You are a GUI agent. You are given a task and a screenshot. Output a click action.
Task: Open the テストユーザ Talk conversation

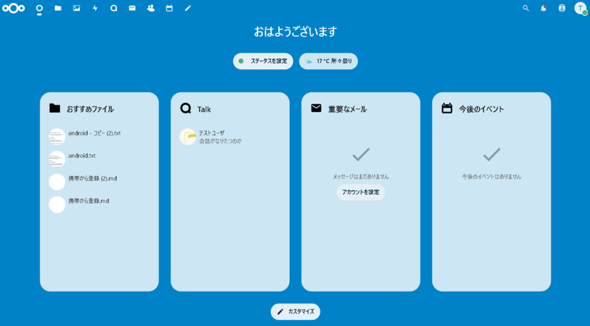coord(211,137)
